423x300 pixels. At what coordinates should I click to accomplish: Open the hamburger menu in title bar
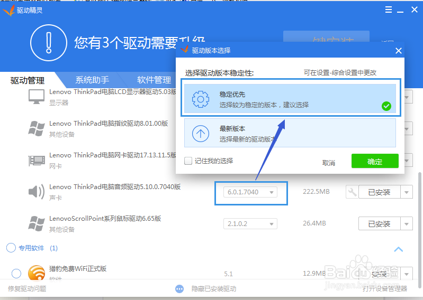[x=389, y=10]
